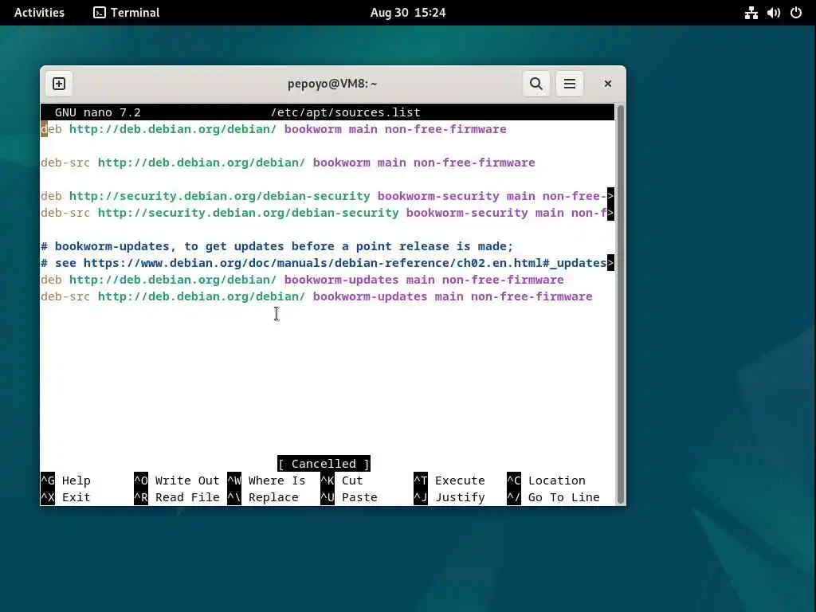This screenshot has width=816, height=612.
Task: Click the terminal vertical scrollbar
Action: point(620,304)
